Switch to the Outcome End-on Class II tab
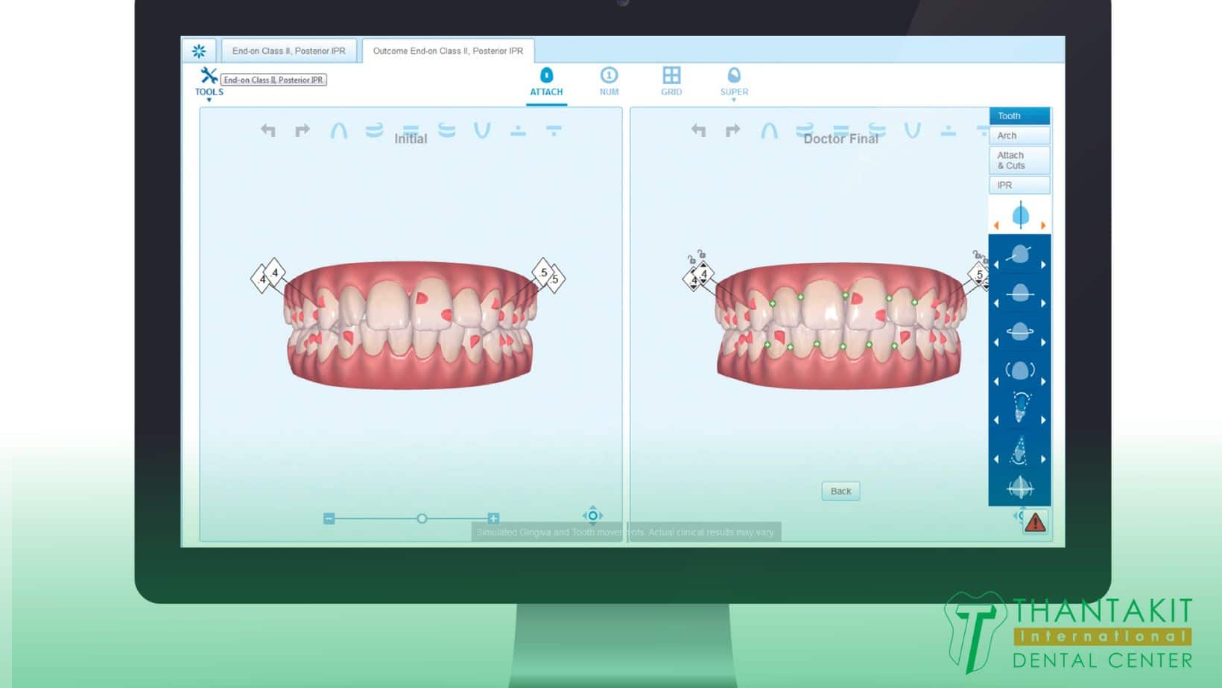Viewport: 1222px width, 688px height. pyautogui.click(x=447, y=51)
